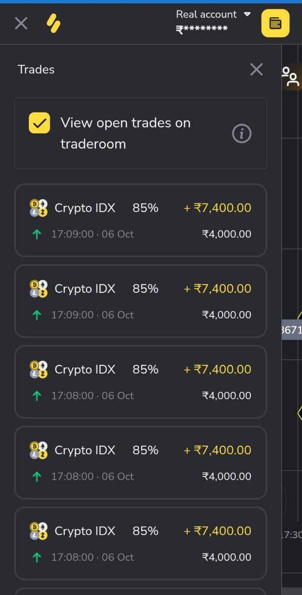Select the green up arrow on the 17:09:00 trade
Screen dimensions: 302x595
pyautogui.click(x=37, y=234)
